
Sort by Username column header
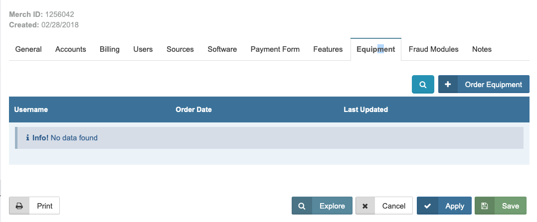click(31, 110)
